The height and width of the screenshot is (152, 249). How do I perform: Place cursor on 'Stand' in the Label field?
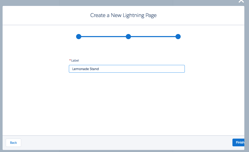[x=94, y=69]
